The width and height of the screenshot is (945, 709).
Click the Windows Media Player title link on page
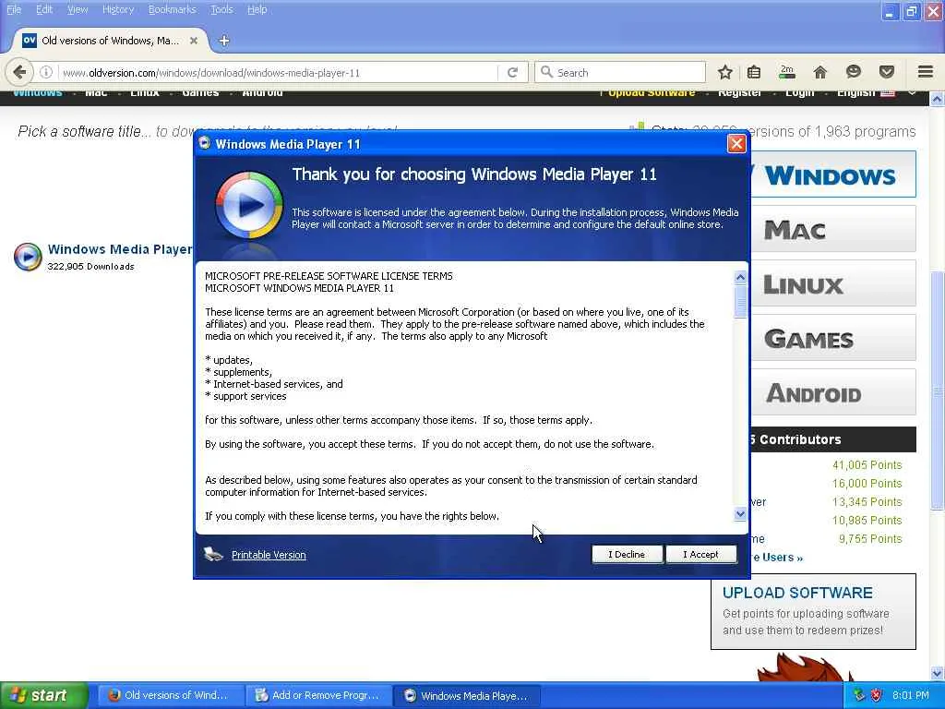tap(120, 249)
